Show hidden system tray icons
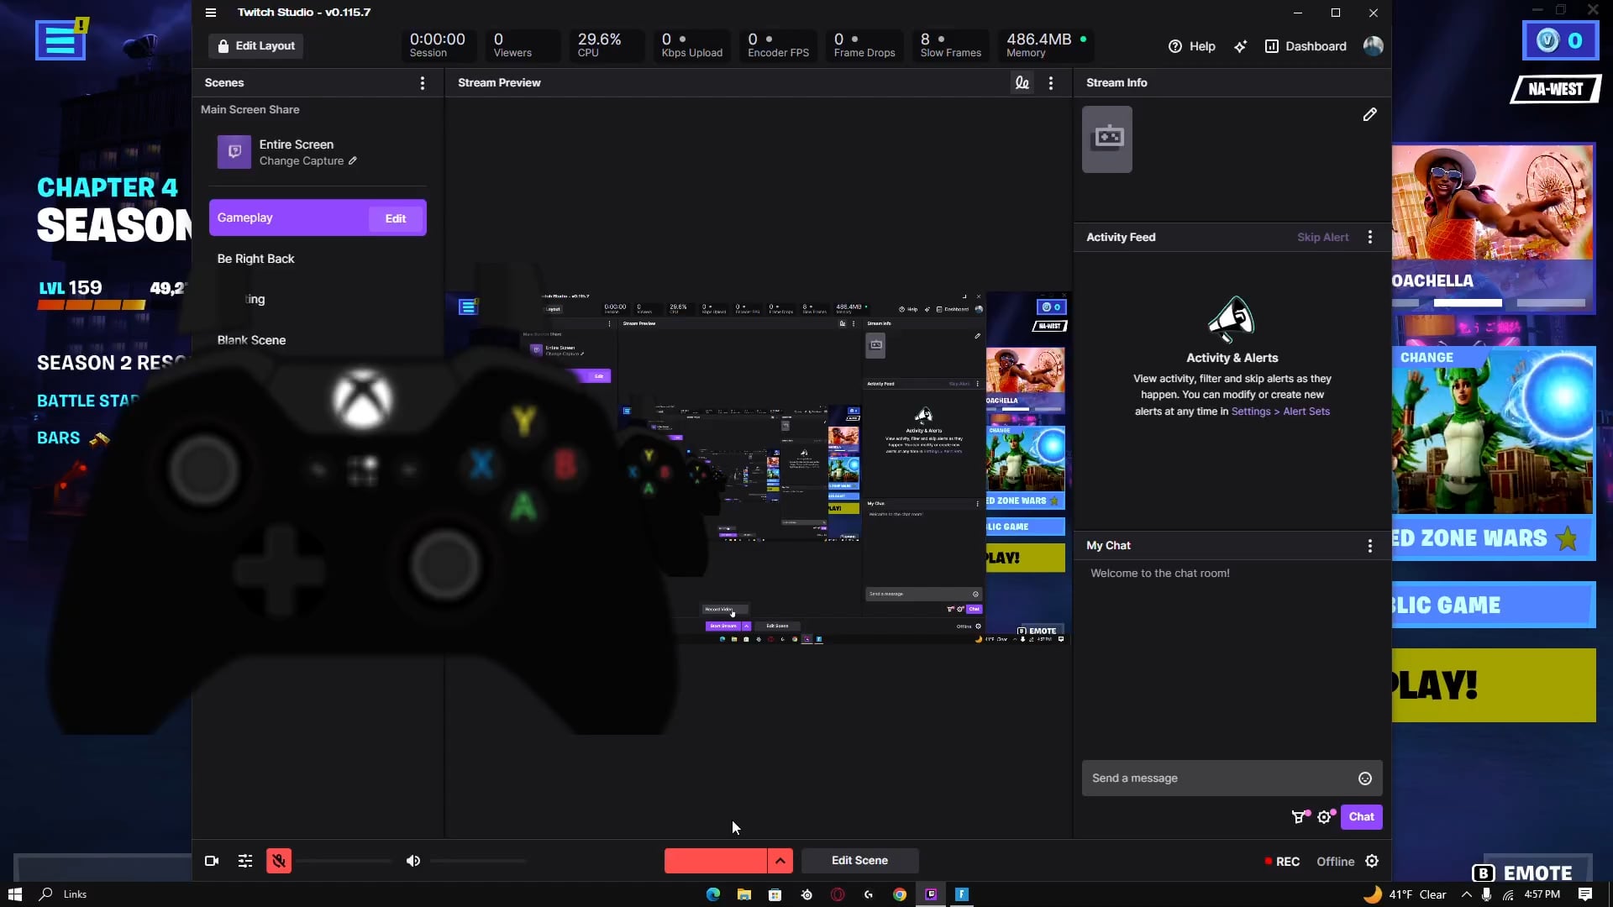The width and height of the screenshot is (1613, 907). (x=1467, y=894)
